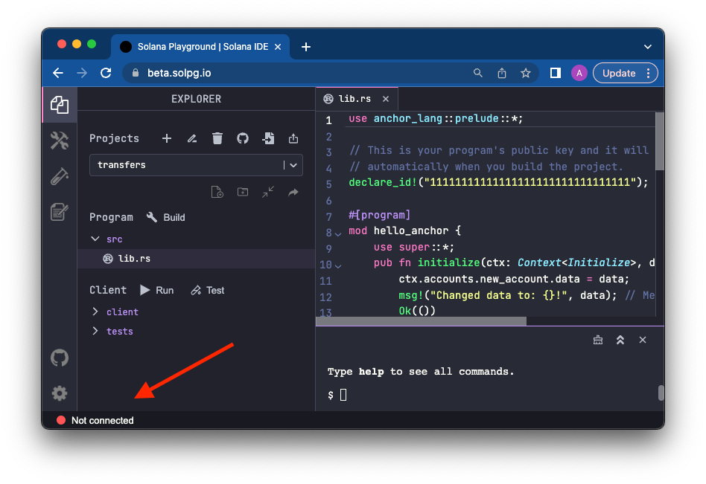Delete the project with the trash icon
706x484 pixels.
click(x=217, y=138)
